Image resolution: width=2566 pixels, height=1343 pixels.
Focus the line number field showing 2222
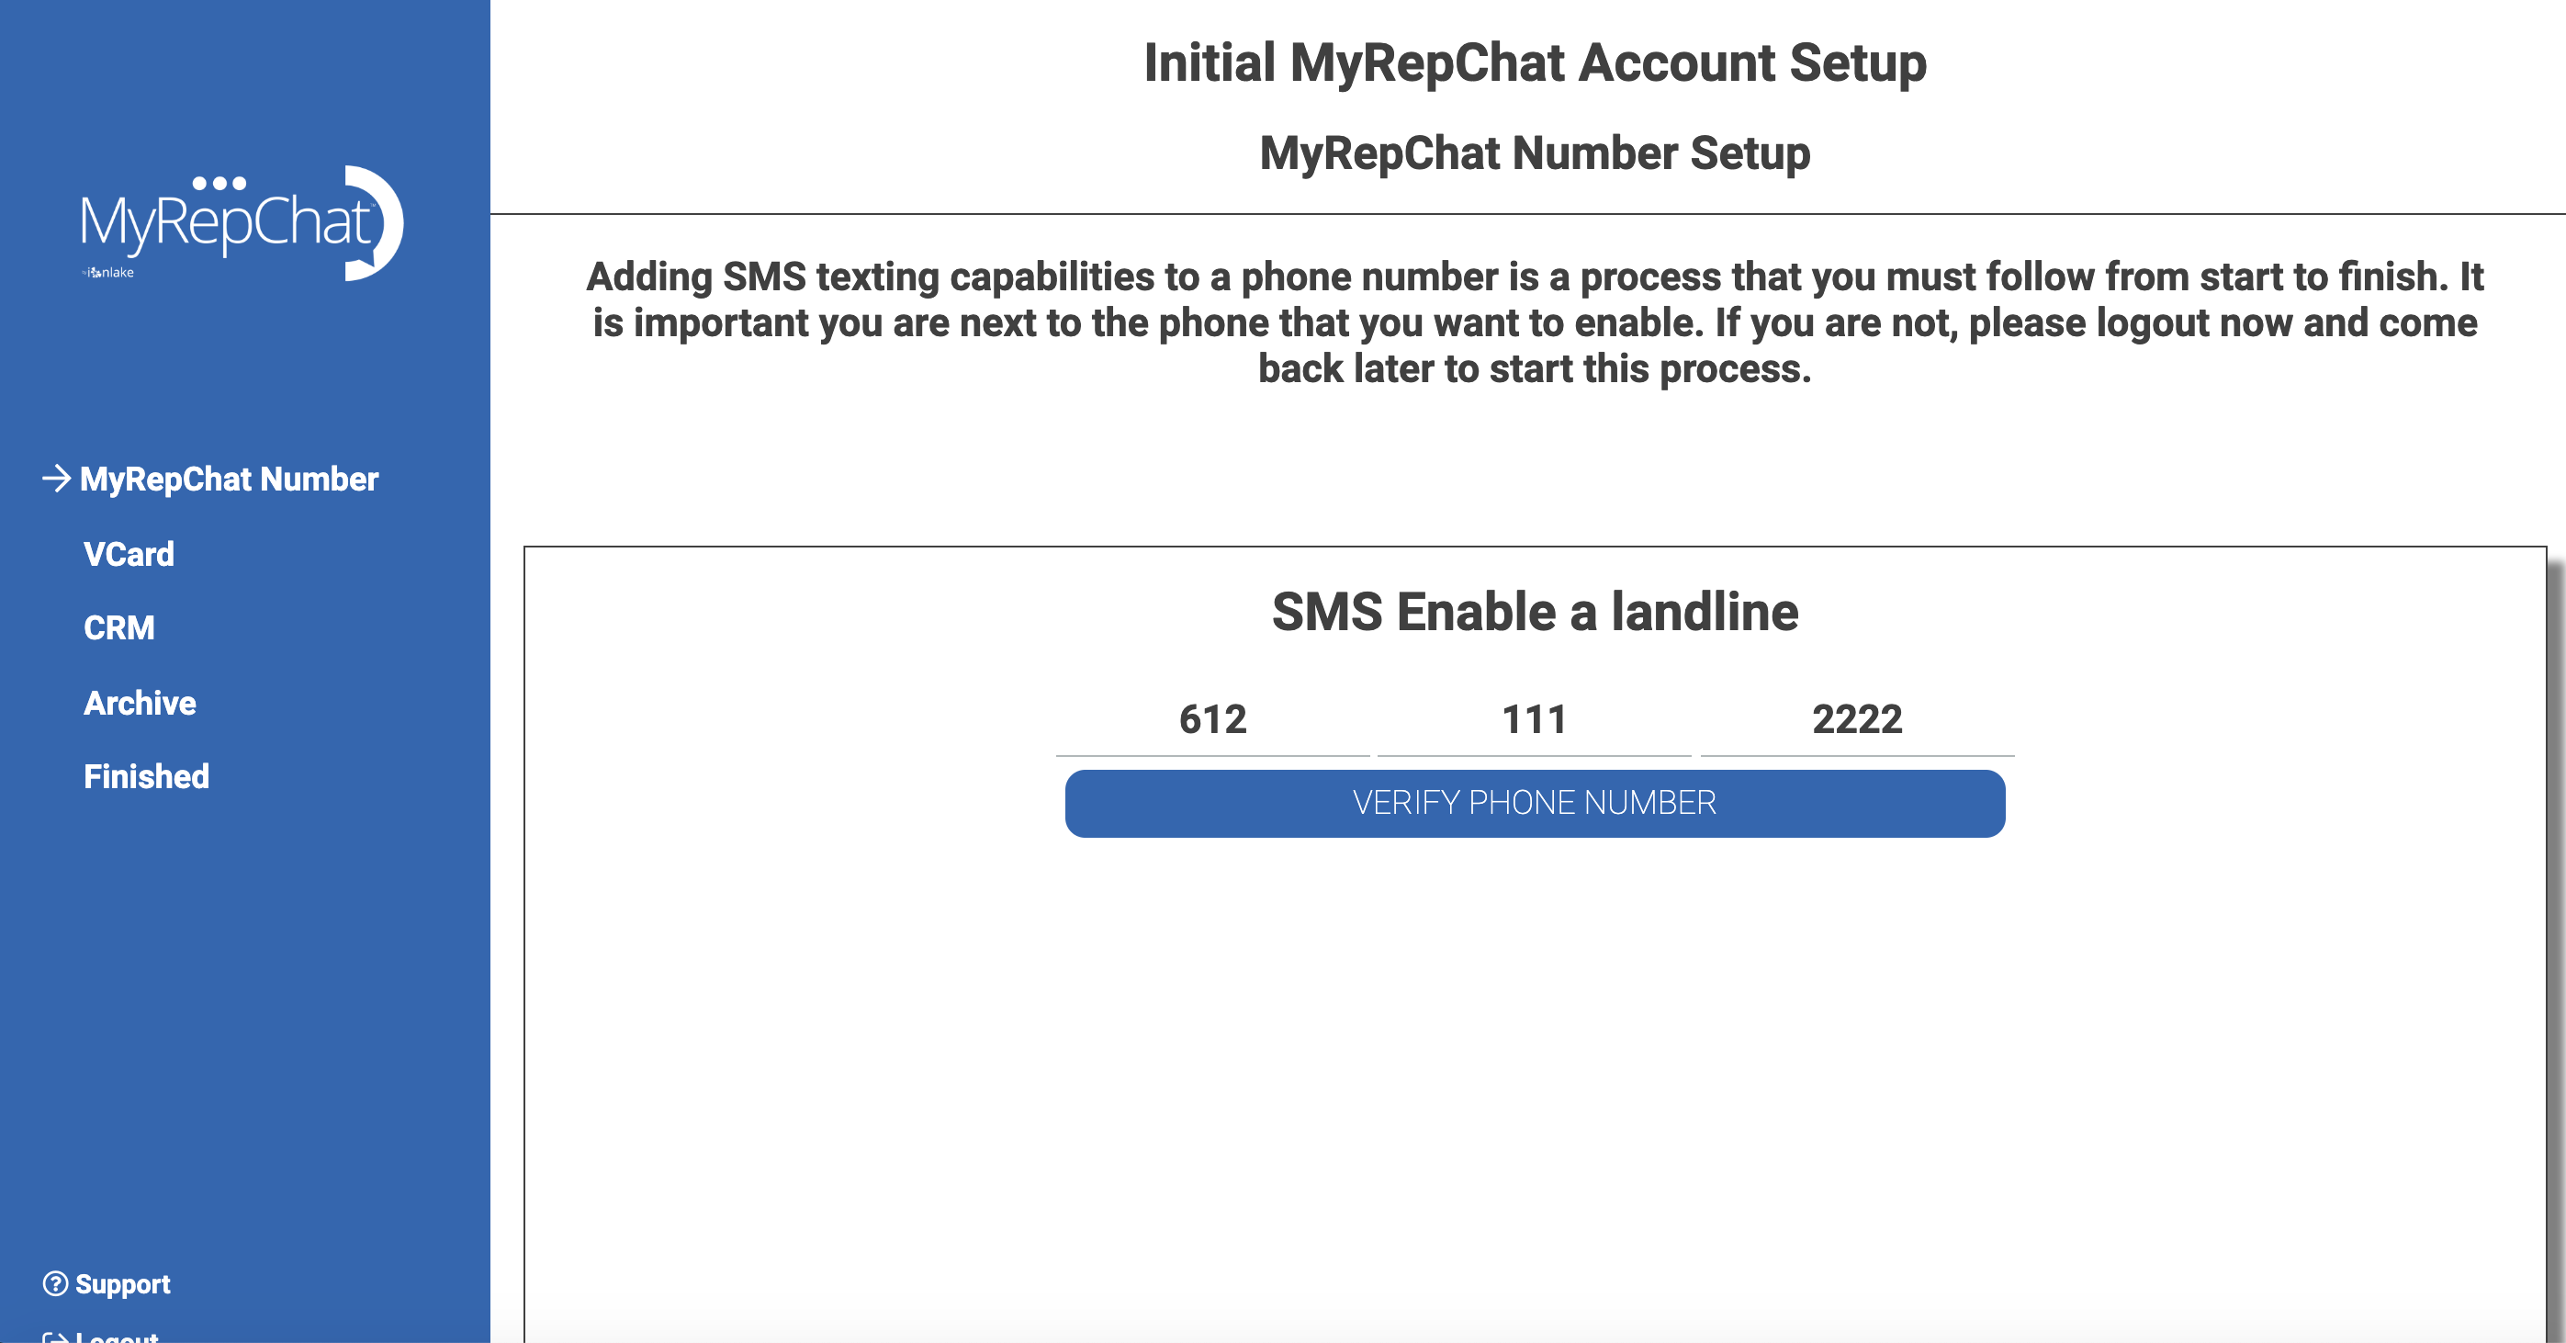(1857, 720)
